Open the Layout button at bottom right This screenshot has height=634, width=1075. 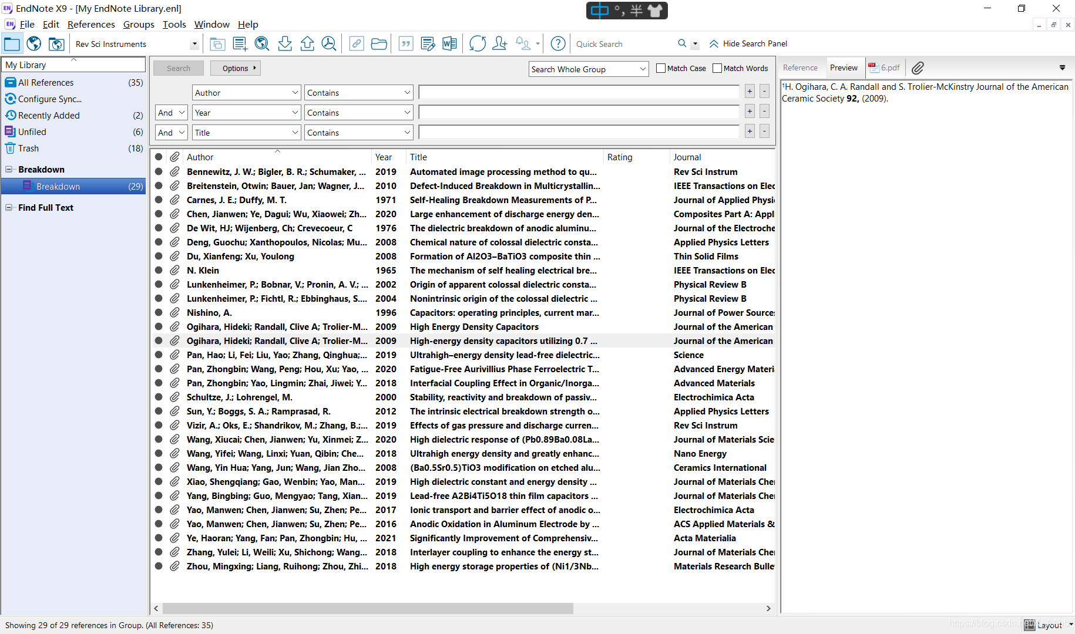pyautogui.click(x=1049, y=625)
